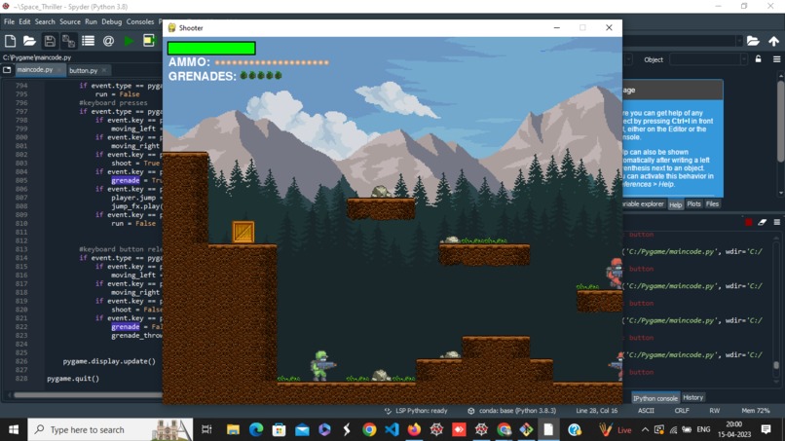The image size is (785, 441).
Task: Save current file with floppy icon
Action: pos(49,41)
